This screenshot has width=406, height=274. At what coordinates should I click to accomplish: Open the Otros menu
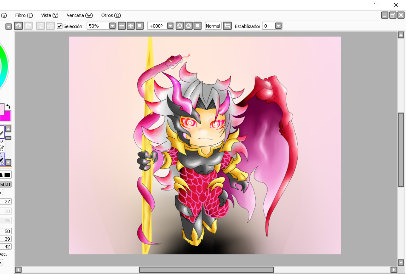[x=111, y=15]
